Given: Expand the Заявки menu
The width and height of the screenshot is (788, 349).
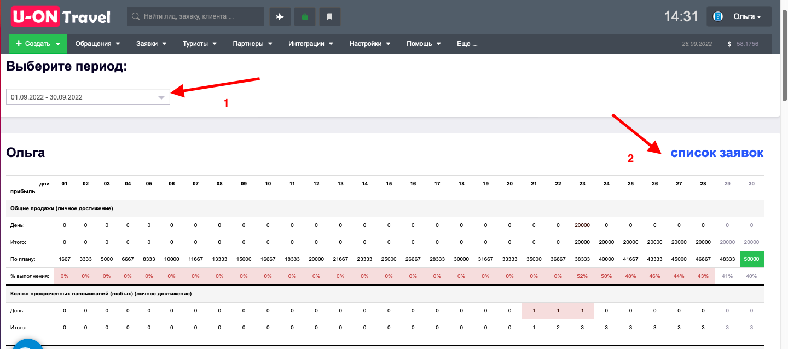Looking at the screenshot, I should (x=151, y=44).
